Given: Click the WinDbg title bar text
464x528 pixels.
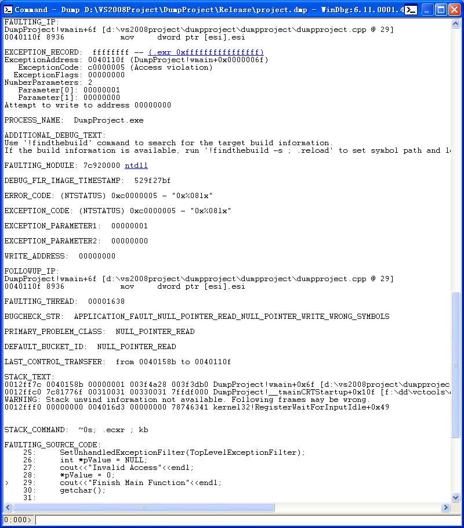Looking at the screenshot, I should 208,10.
